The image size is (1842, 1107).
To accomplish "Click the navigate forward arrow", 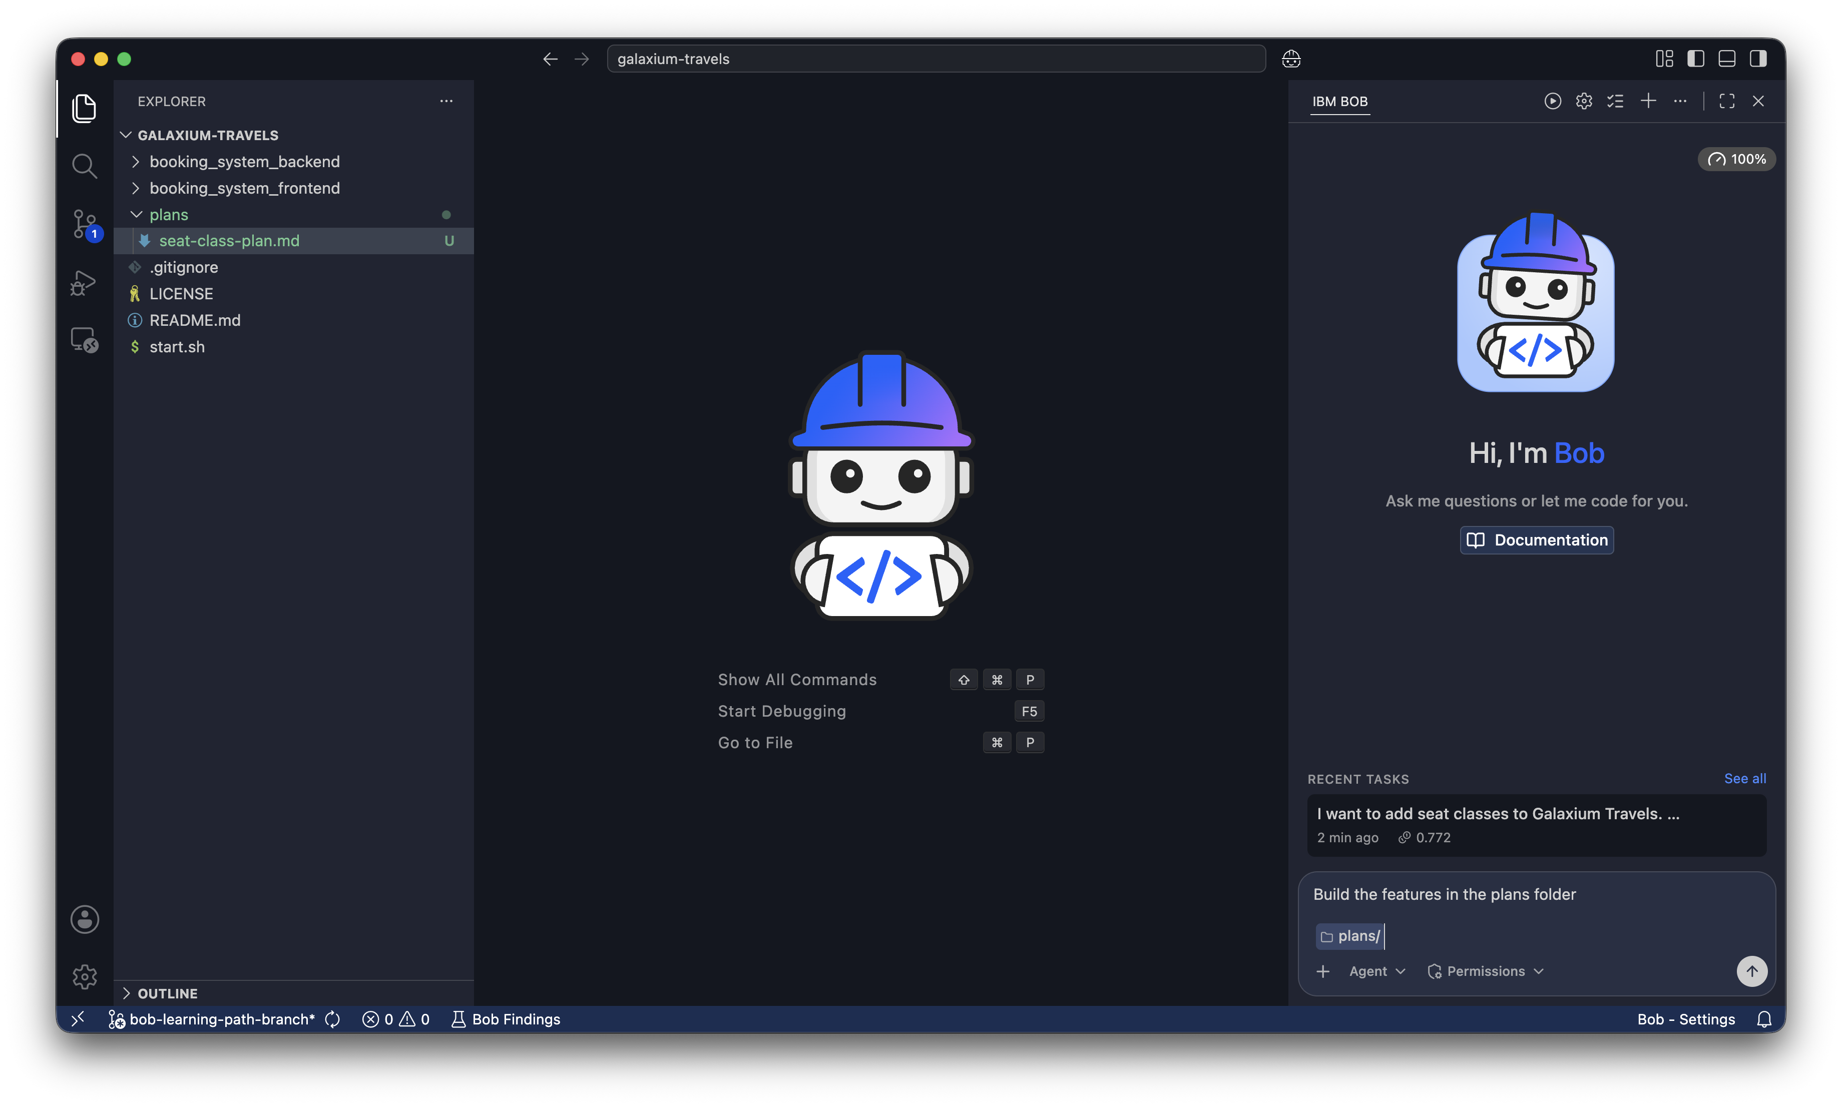I will tap(582, 59).
